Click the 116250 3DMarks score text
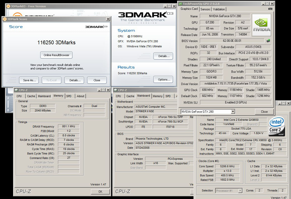The width and height of the screenshot is (291, 199). click(x=56, y=43)
